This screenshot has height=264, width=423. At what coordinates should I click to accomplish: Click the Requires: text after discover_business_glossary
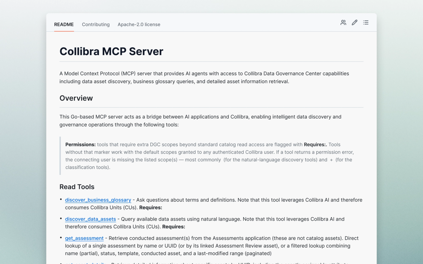coord(151,207)
